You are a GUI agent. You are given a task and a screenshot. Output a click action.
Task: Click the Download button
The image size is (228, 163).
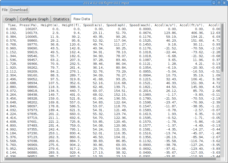pos(19,10)
